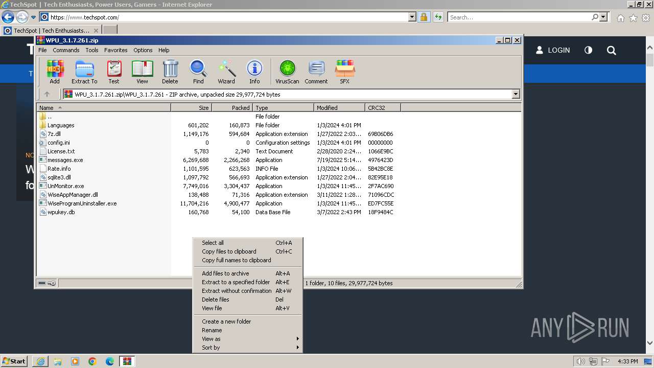654x368 pixels.
Task: Choose Add files to archive
Action: [248, 273]
